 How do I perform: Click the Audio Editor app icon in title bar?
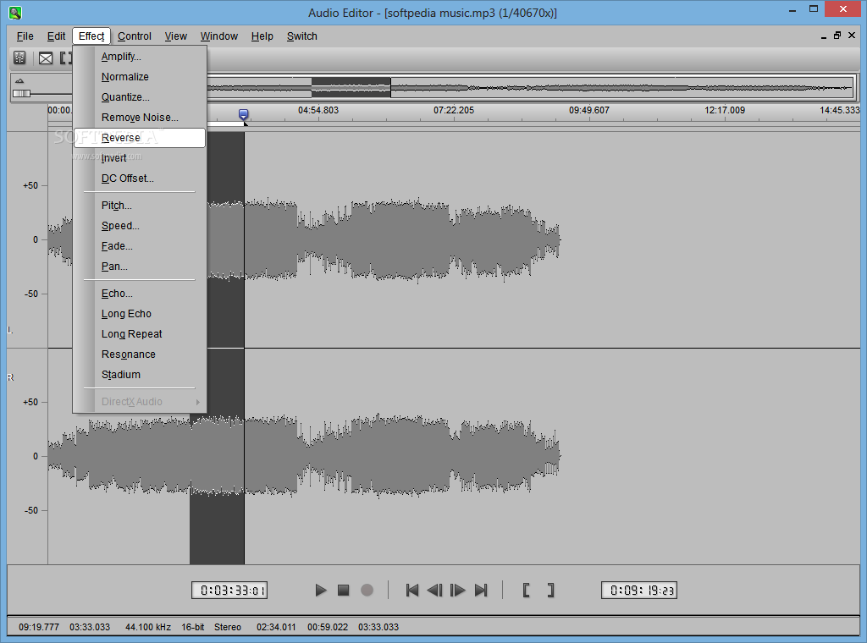pos(15,12)
